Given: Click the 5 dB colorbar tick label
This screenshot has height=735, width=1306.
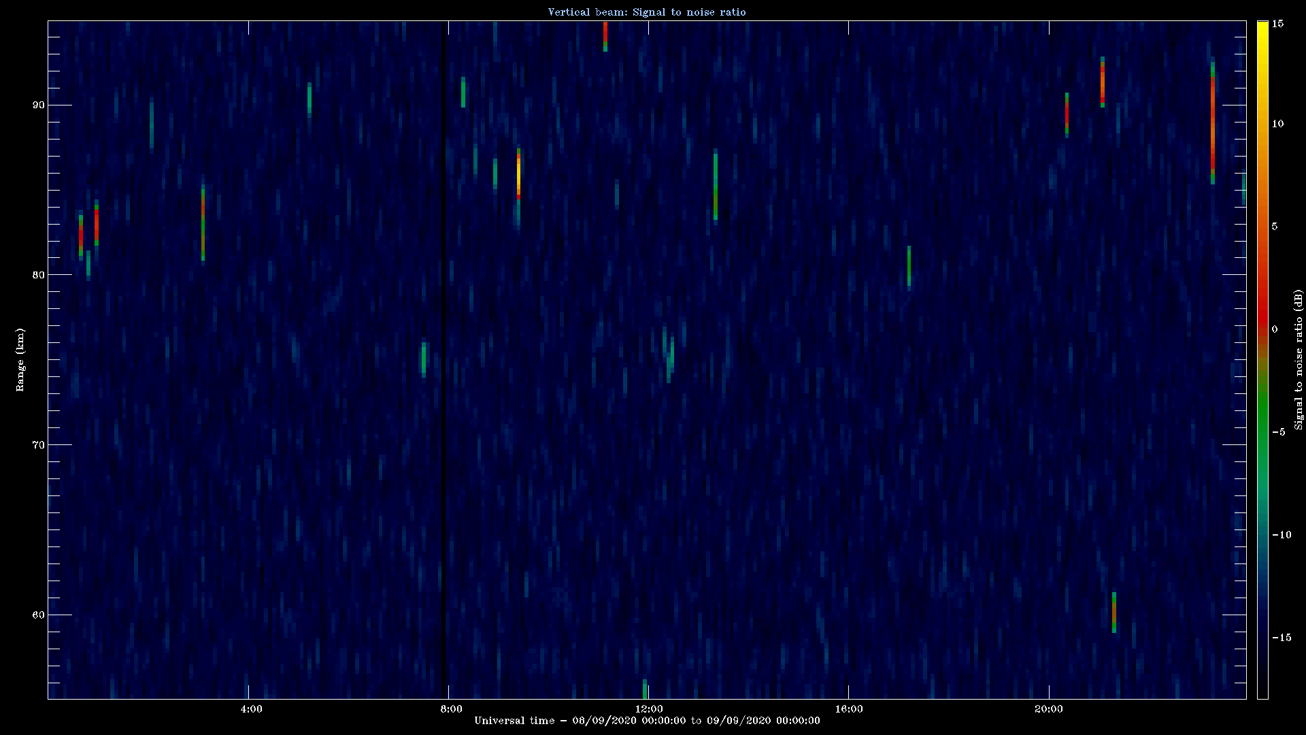Looking at the screenshot, I should [1275, 227].
